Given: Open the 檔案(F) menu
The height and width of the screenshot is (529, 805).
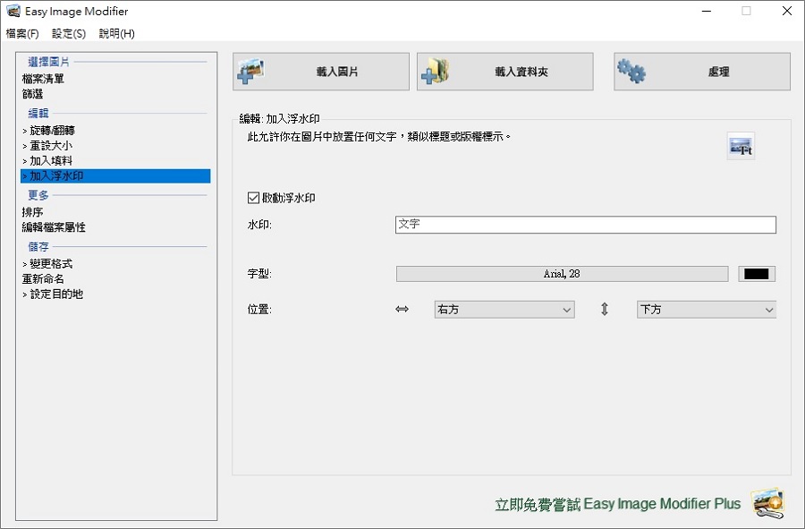Looking at the screenshot, I should coord(22,33).
